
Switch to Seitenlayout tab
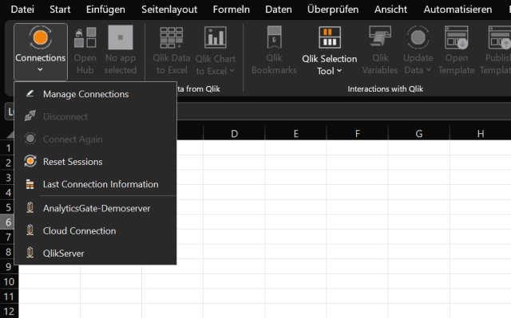pyautogui.click(x=169, y=10)
